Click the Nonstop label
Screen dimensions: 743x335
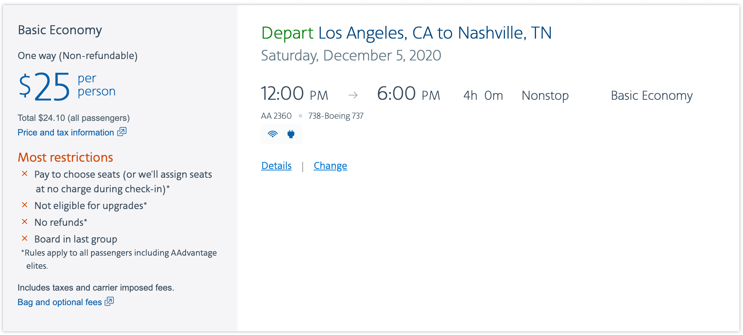(545, 95)
